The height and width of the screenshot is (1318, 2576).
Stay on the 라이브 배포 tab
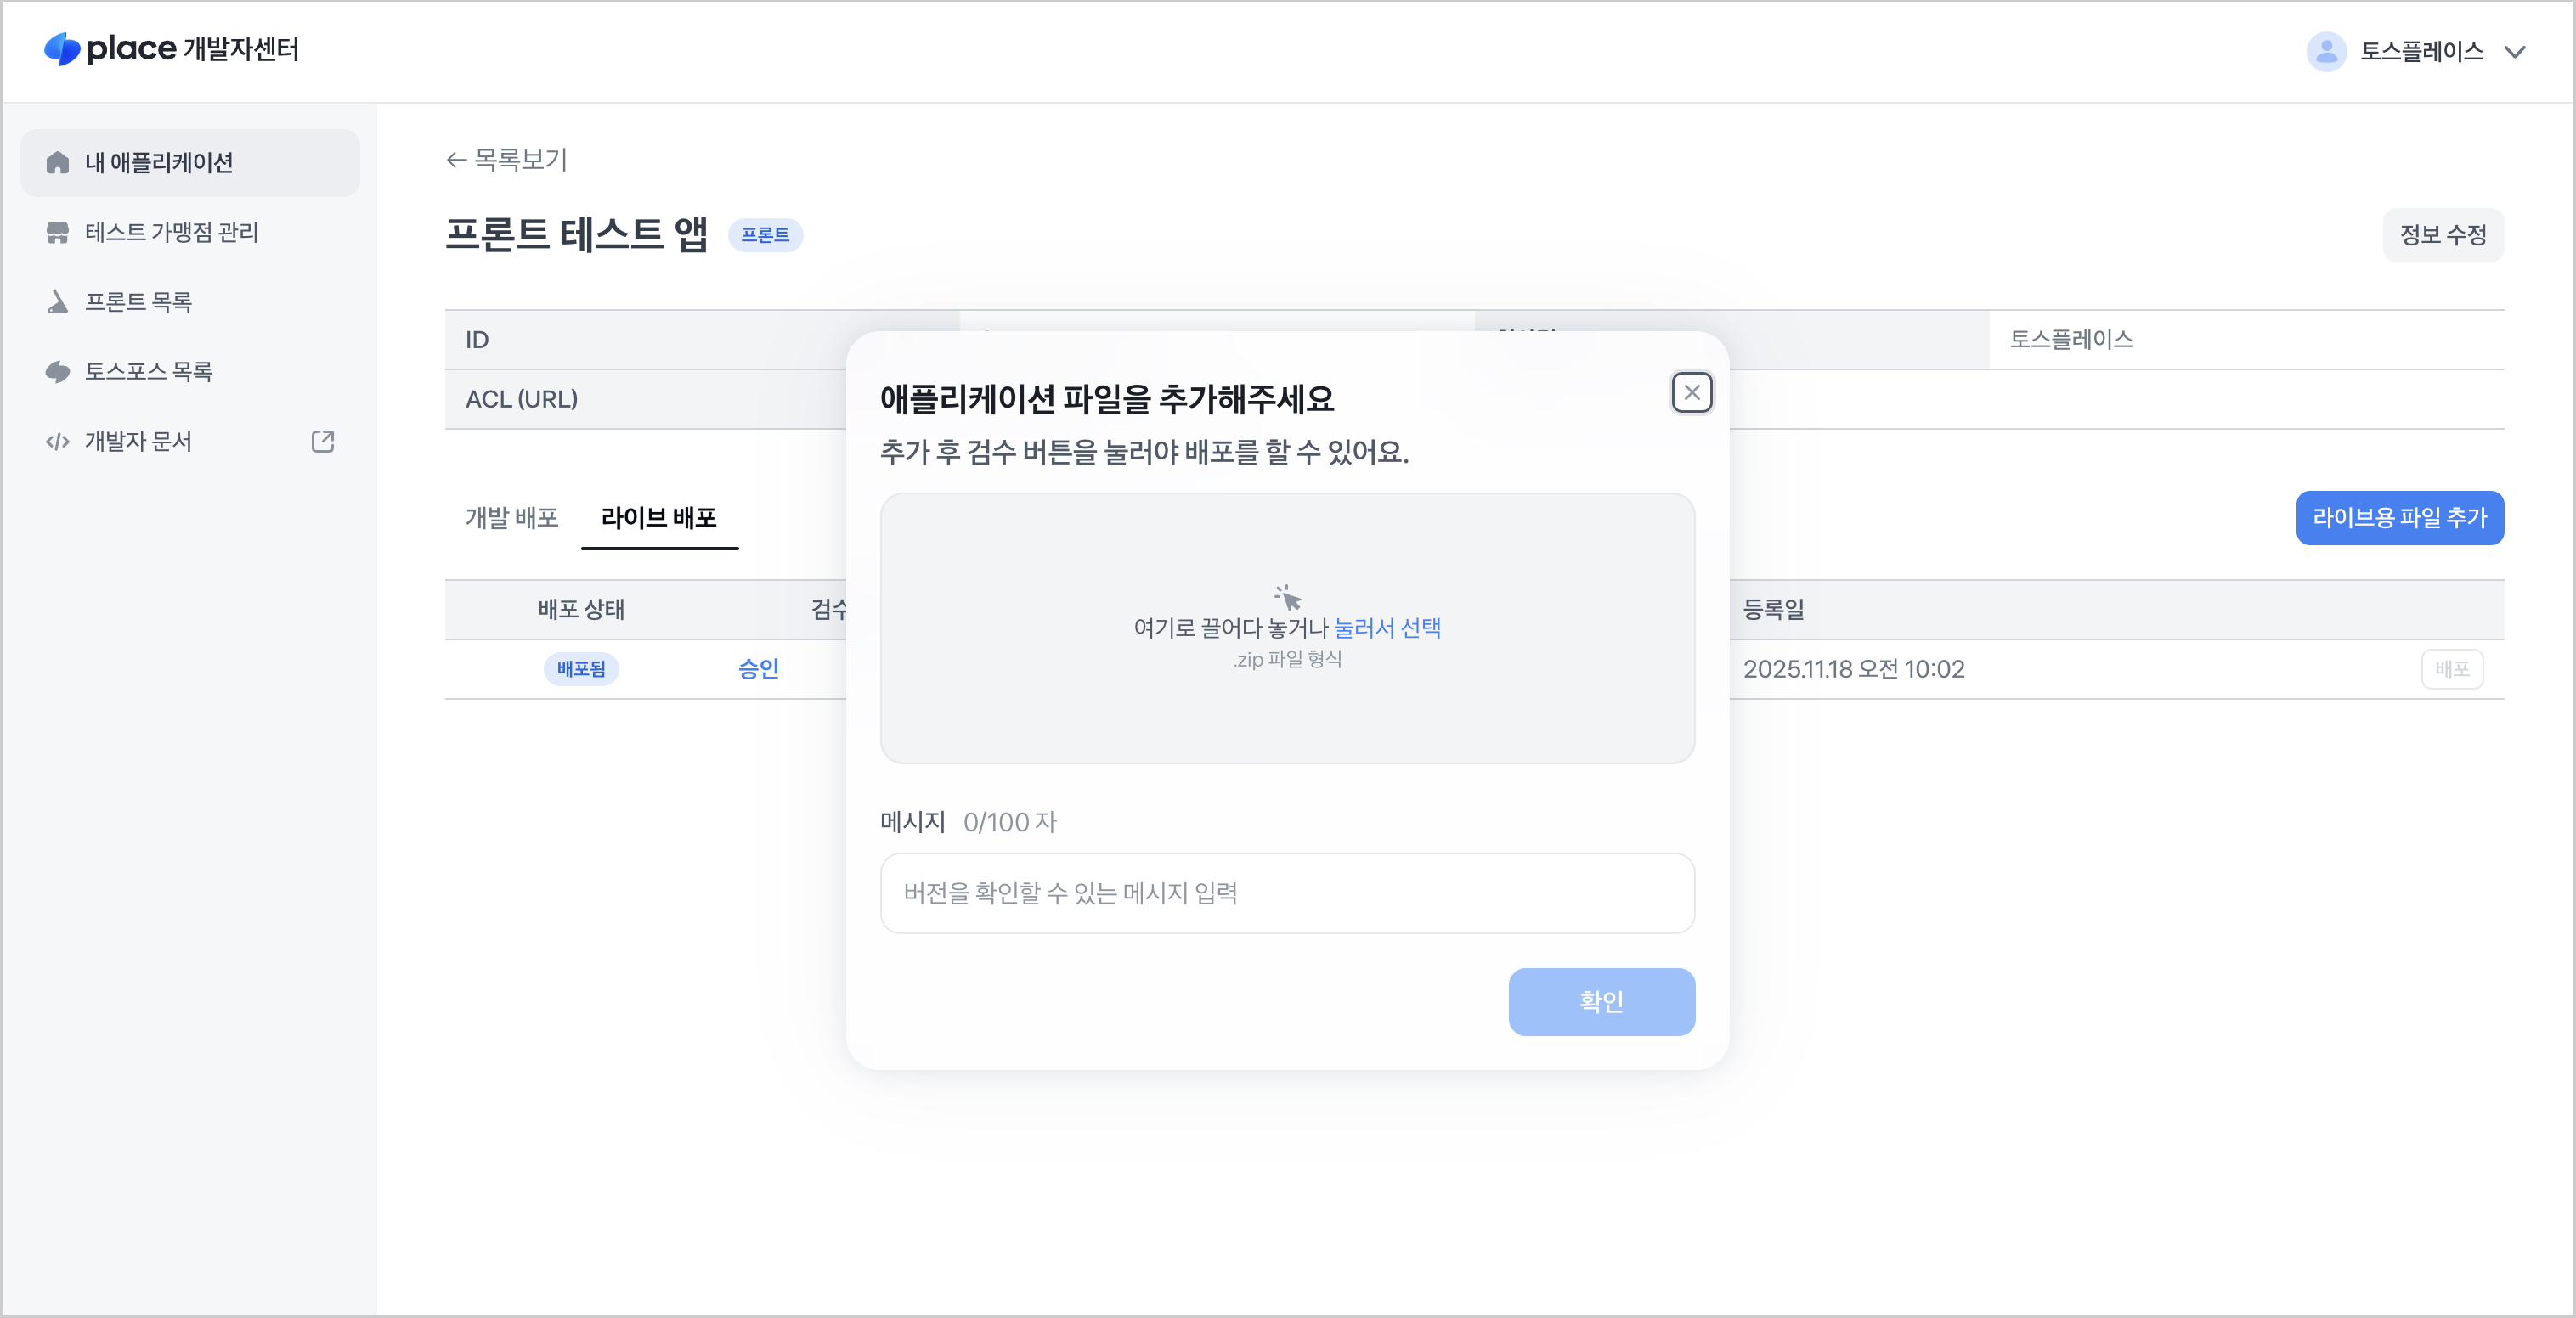click(x=660, y=518)
